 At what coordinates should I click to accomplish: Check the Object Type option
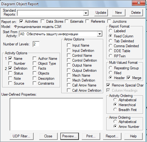[x=35, y=63]
